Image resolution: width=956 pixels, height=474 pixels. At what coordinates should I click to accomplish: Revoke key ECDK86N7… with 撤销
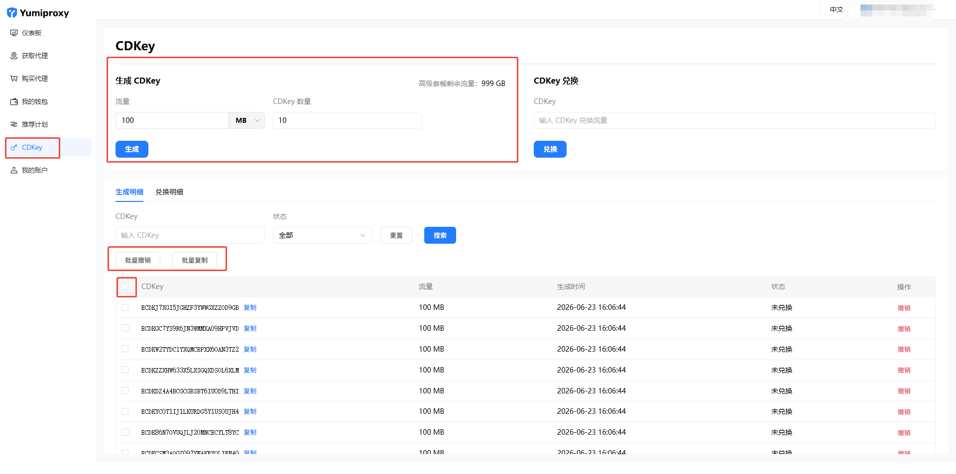pos(904,433)
